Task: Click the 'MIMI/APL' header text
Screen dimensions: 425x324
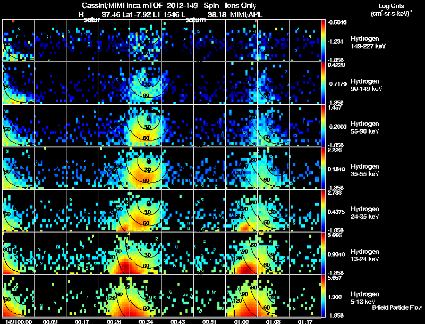Action: click(246, 14)
